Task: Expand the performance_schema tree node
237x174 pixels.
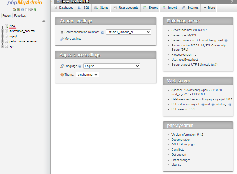Action: pos(2,41)
